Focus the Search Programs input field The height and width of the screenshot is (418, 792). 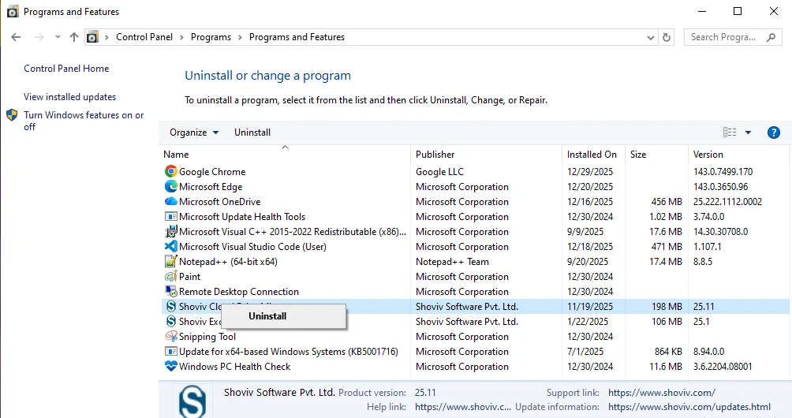(723, 37)
